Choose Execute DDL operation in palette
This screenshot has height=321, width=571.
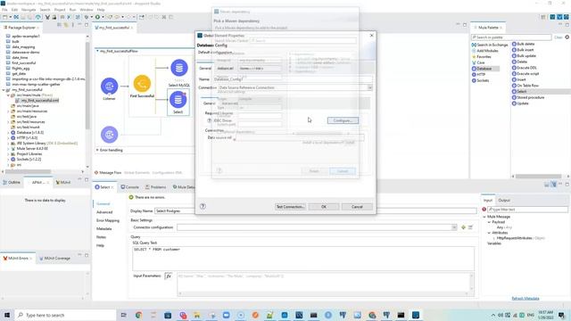click(524, 68)
